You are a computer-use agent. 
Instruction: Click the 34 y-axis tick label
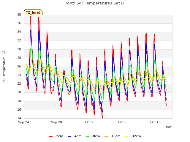pos(19,32)
